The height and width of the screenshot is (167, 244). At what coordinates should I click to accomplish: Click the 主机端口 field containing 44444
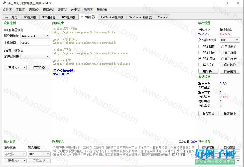click(x=35, y=43)
